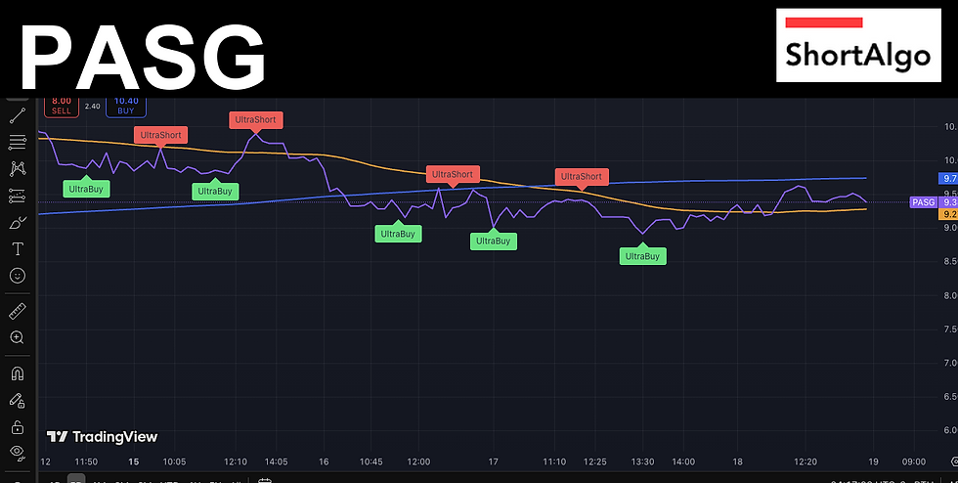This screenshot has height=483, width=958.
Task: Click the blue 10.40 BUY button
Action: click(x=126, y=107)
